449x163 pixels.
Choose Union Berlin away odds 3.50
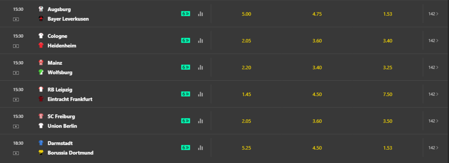(388, 121)
